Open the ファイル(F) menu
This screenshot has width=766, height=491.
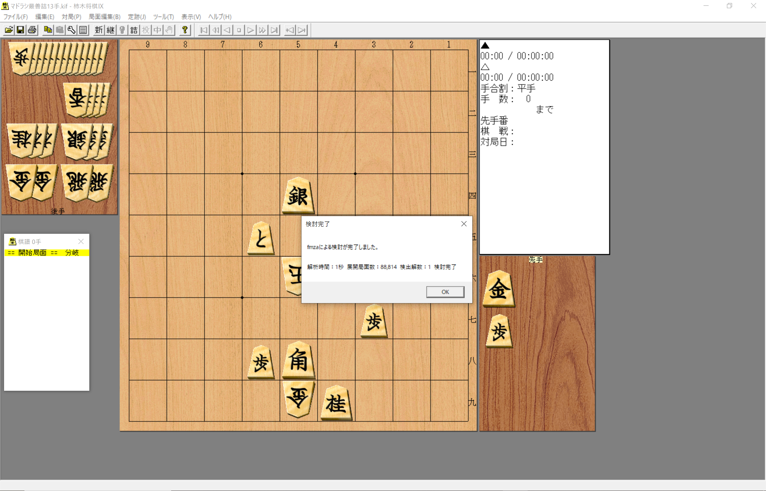[15, 17]
